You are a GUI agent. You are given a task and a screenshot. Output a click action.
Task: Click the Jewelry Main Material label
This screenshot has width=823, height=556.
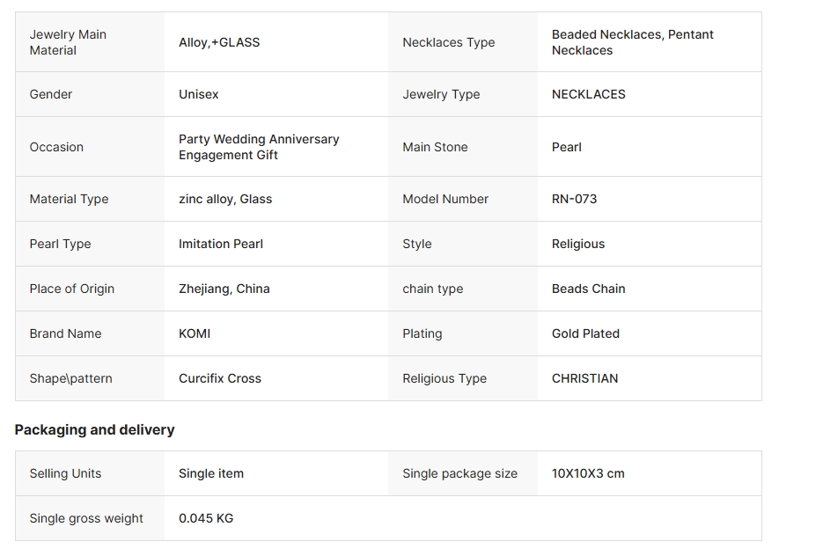pyautogui.click(x=68, y=42)
